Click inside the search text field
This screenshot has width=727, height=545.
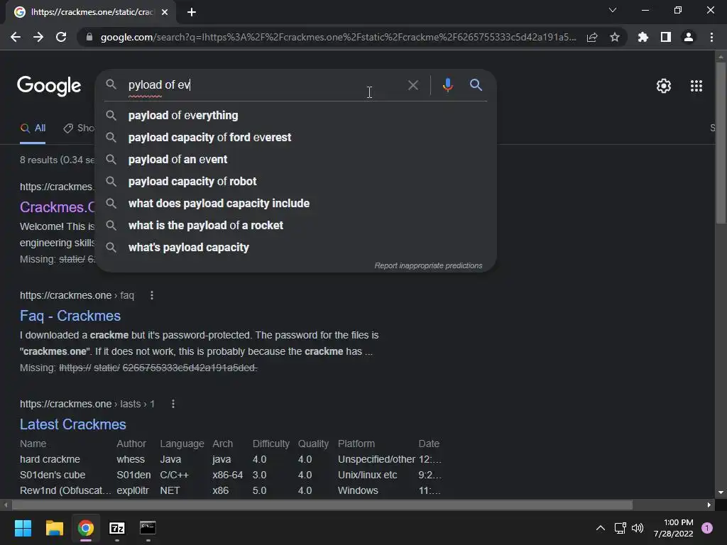point(264,85)
